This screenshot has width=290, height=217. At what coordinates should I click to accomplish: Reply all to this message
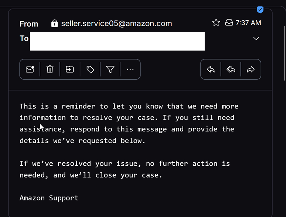231,69
